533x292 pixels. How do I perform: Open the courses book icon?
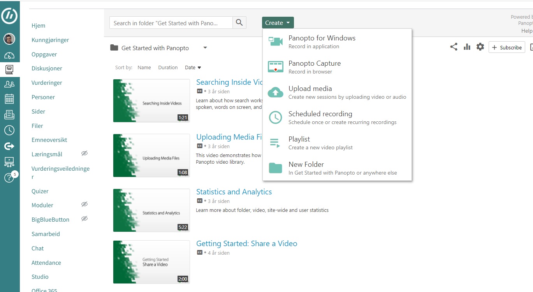coord(9,70)
